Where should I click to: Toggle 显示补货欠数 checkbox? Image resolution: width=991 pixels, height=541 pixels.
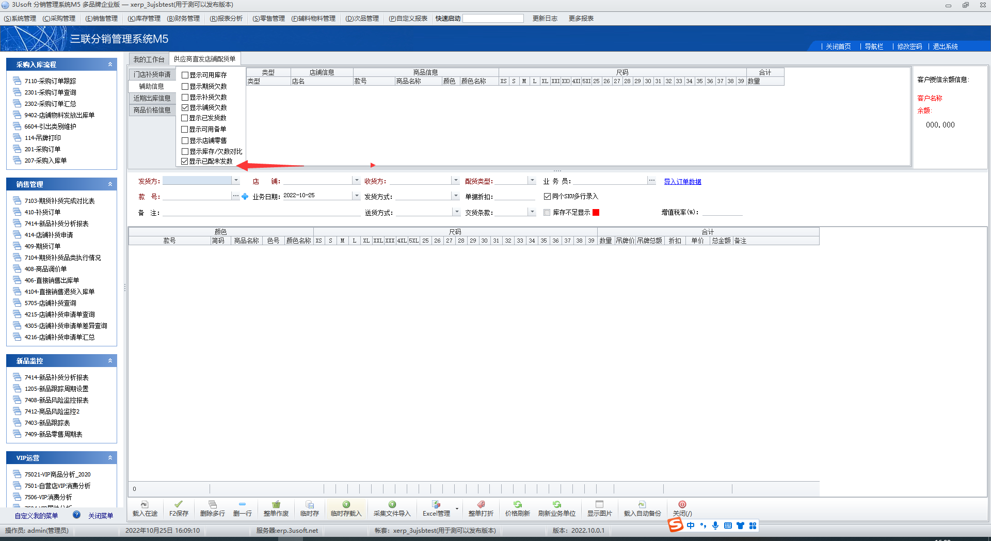pyautogui.click(x=185, y=98)
